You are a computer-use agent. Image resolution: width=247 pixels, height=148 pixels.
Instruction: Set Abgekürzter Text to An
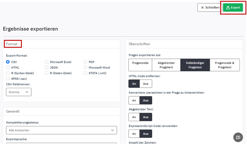click(134, 117)
